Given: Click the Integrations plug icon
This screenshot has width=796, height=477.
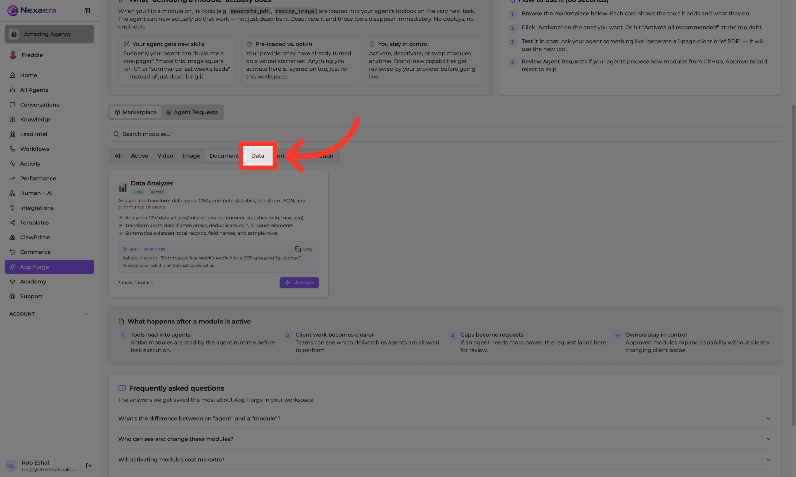Looking at the screenshot, I should pos(12,208).
